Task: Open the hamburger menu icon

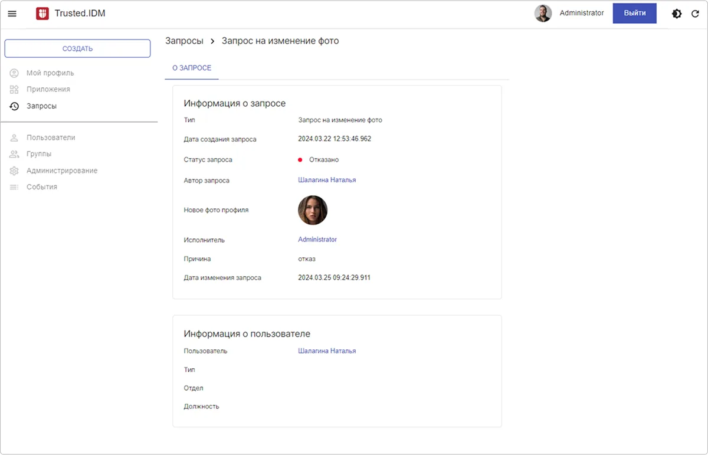Action: [x=12, y=14]
